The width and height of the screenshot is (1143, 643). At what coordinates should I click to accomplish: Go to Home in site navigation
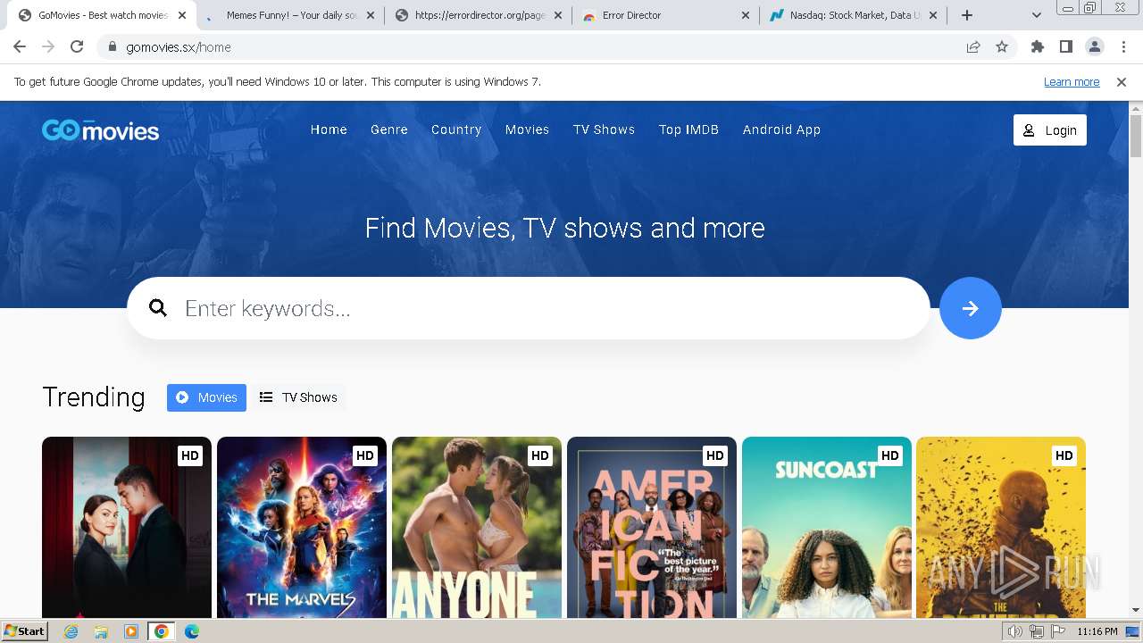click(329, 129)
